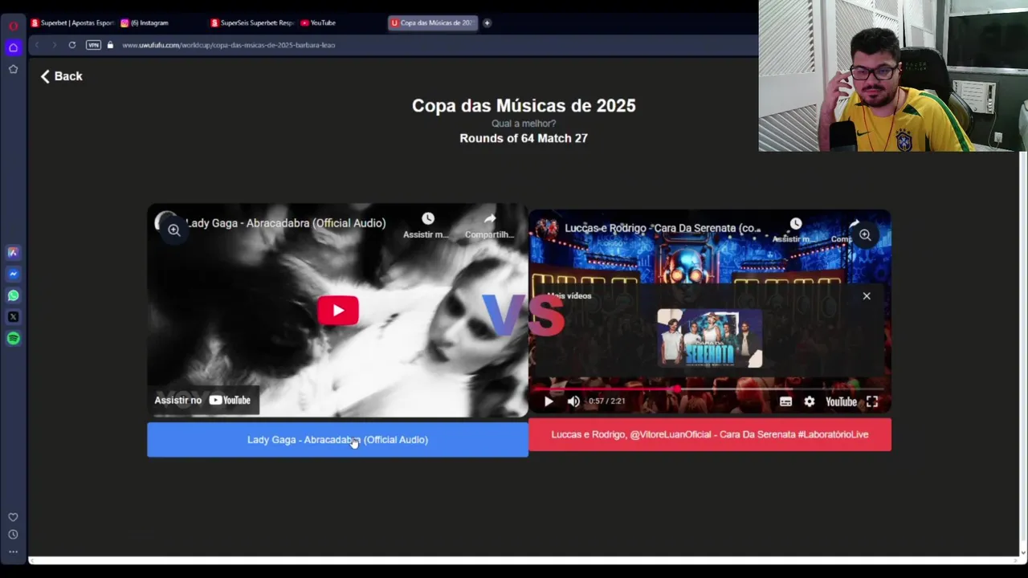Open the Opera menu logo
The width and height of the screenshot is (1028, 578).
(13, 26)
